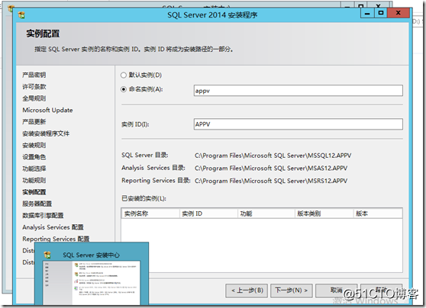Click the 实例配置 page heading

click(43, 34)
